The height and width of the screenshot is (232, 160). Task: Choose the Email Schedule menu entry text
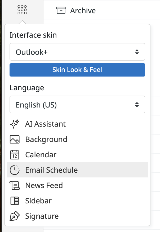(51, 170)
